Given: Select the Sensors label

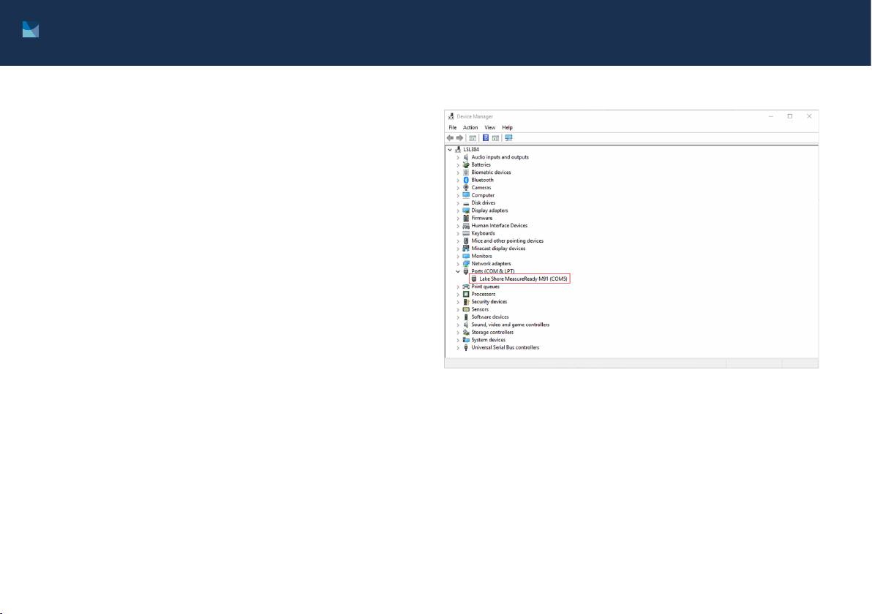Looking at the screenshot, I should pos(480,309).
